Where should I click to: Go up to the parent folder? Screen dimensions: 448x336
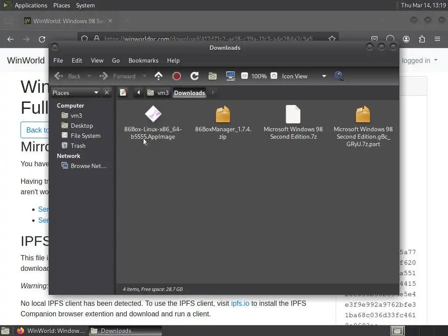(158, 76)
